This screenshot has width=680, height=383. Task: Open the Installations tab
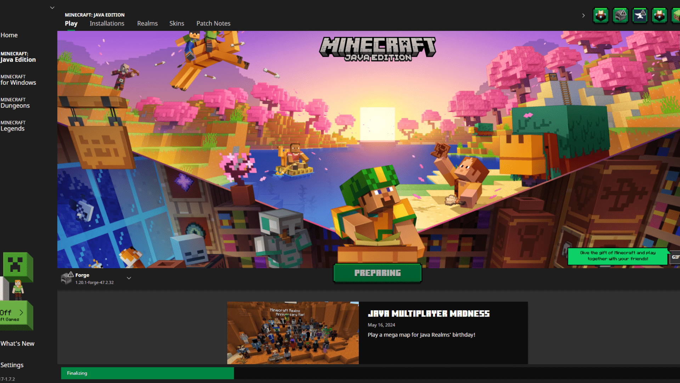coord(107,23)
